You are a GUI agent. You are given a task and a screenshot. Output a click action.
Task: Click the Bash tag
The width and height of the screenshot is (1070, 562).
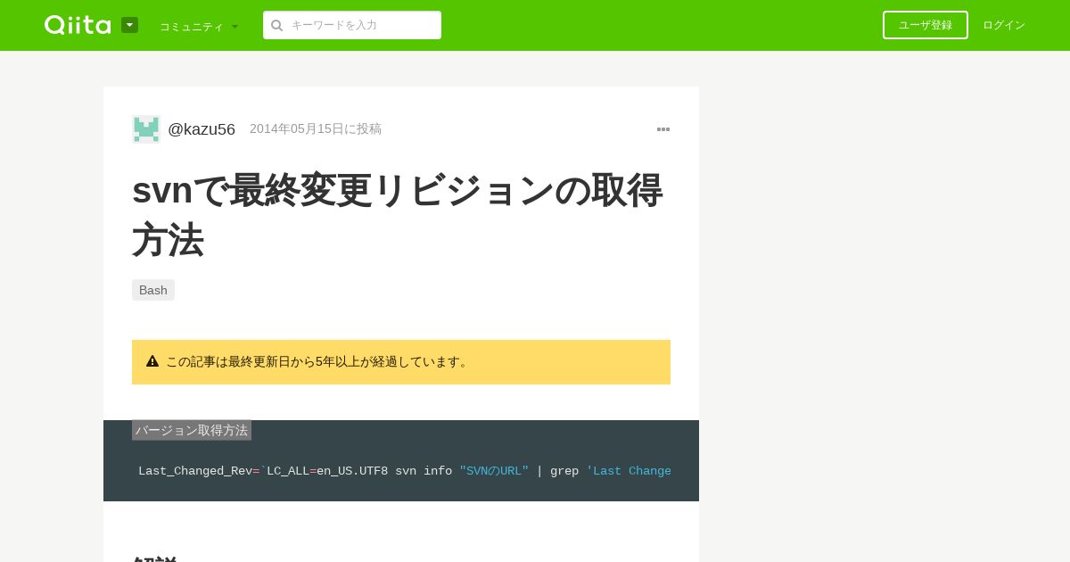coord(153,290)
